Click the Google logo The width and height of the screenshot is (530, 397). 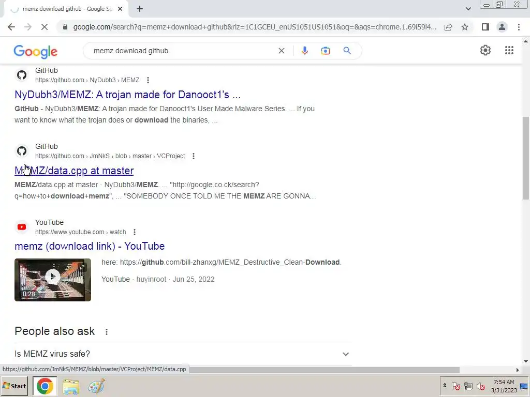(x=36, y=51)
